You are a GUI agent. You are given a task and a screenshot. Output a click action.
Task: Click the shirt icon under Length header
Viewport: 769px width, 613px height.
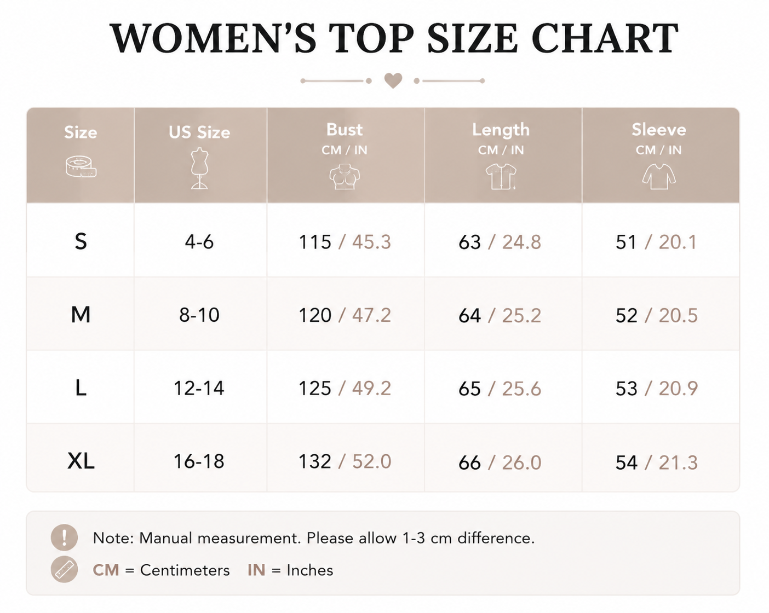501,176
